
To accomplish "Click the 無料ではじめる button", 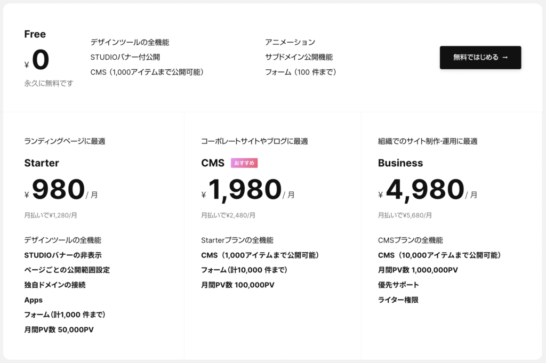I will [x=480, y=58].
